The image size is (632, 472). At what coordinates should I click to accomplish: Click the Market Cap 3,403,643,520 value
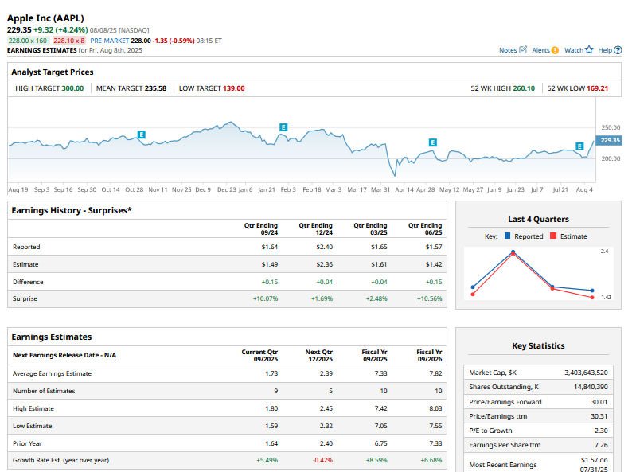click(x=586, y=373)
